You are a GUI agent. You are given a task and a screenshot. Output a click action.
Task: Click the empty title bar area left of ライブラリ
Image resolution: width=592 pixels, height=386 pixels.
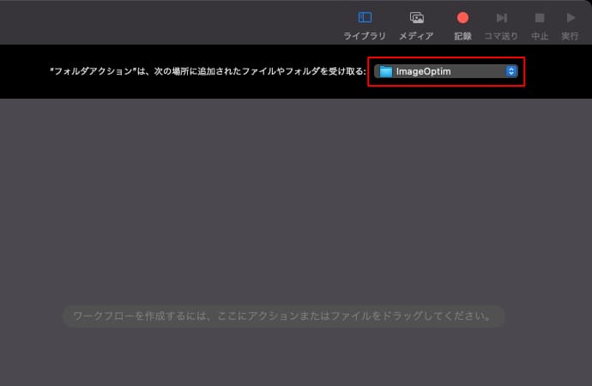172,21
